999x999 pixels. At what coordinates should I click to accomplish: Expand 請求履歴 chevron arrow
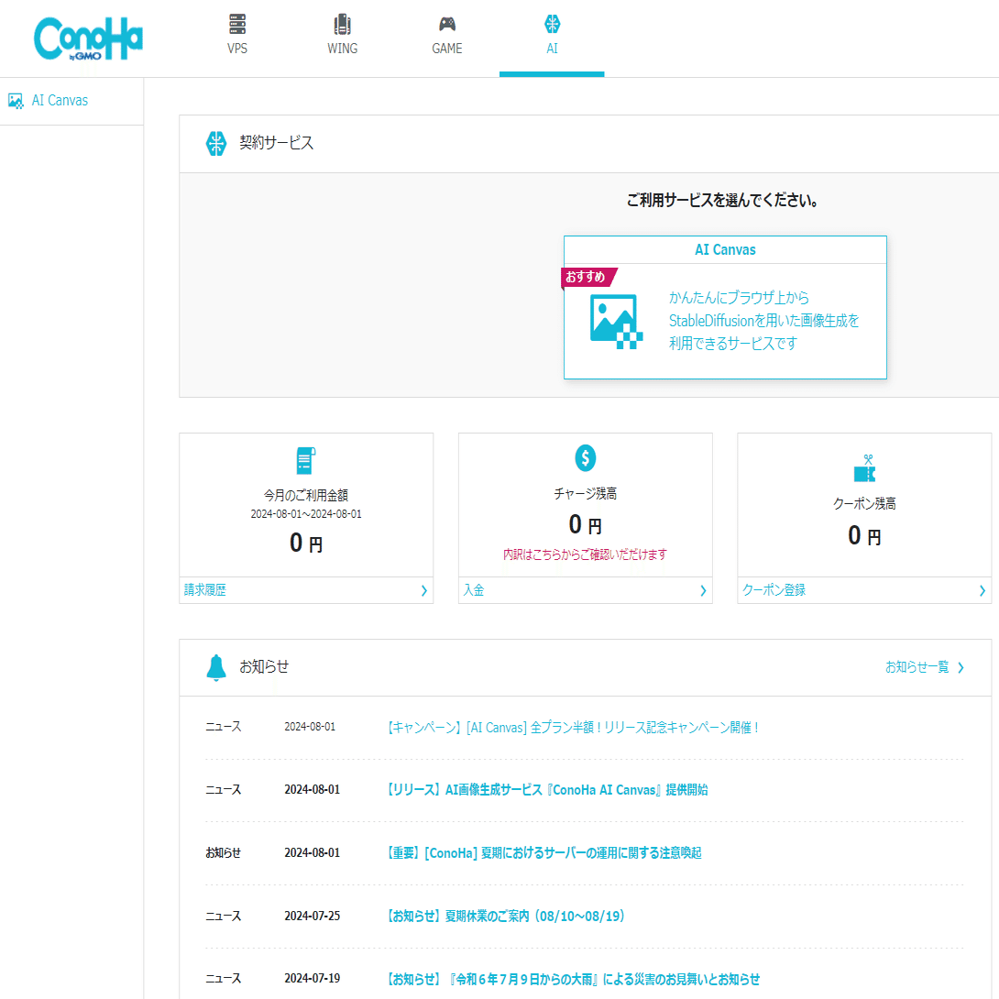[x=423, y=590]
